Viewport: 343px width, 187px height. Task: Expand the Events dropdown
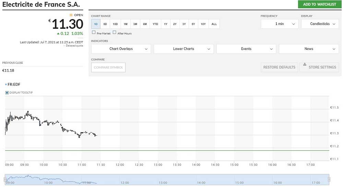click(246, 49)
